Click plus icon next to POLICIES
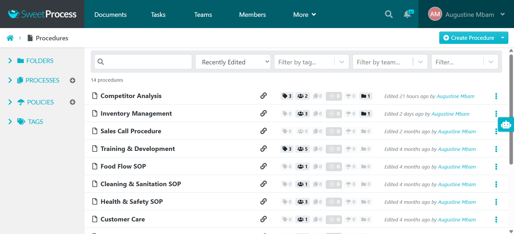514x234 pixels. click(73, 102)
